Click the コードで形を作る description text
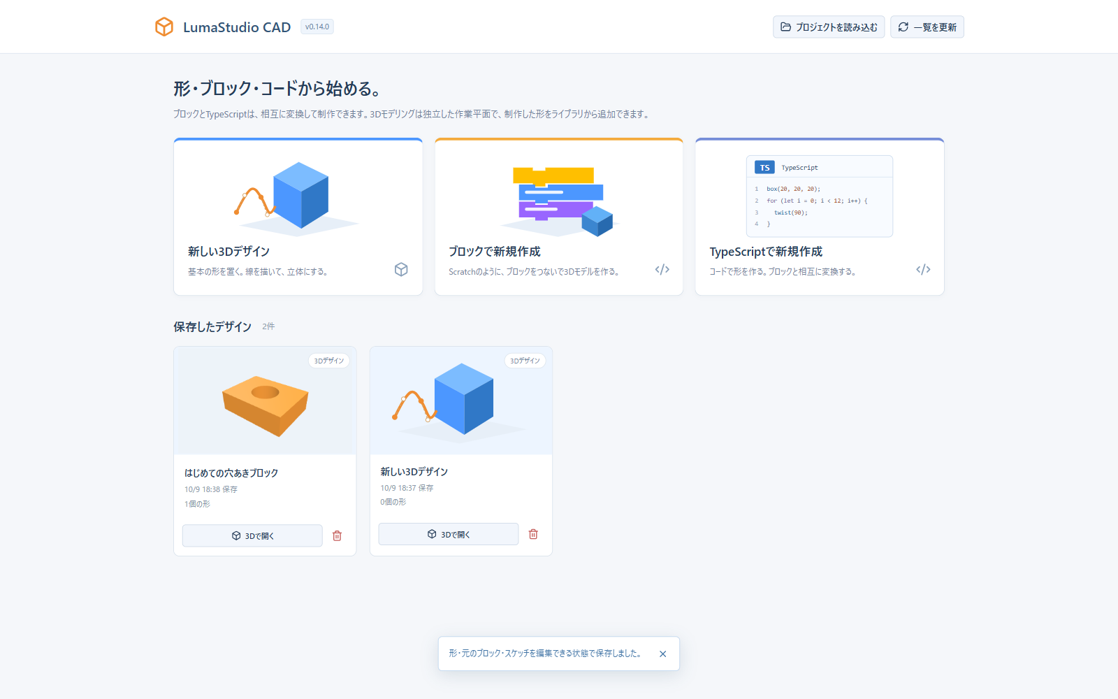Screen dimensions: 1118x699 (783, 272)
